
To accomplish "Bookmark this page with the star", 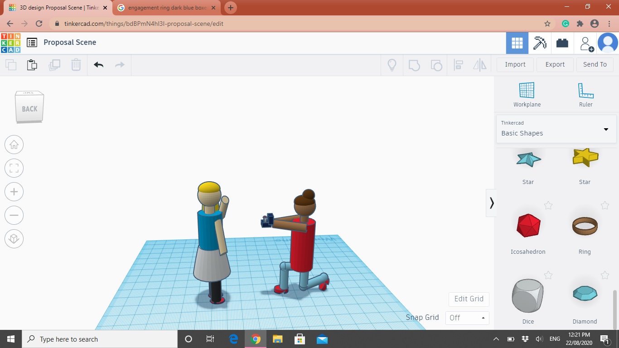I will coord(547,24).
